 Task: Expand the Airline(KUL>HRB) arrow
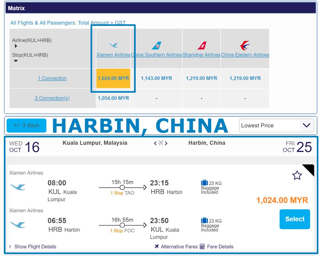click(16, 46)
